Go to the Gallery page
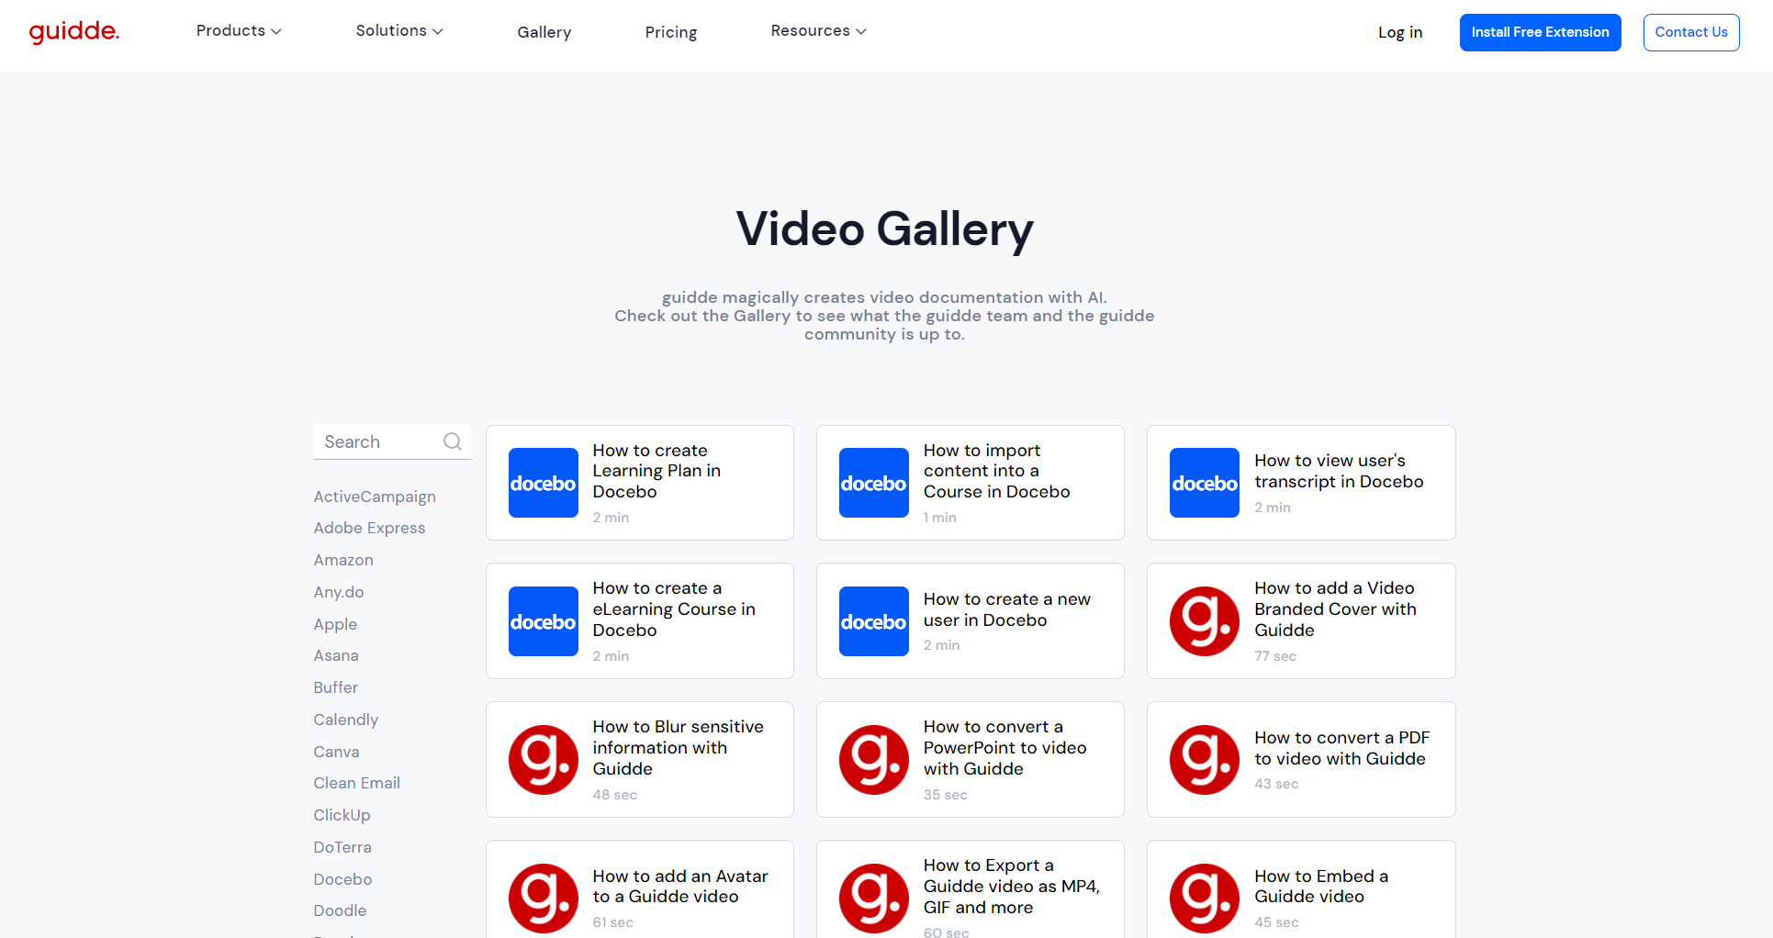Viewport: 1773px width, 938px height. tap(544, 32)
